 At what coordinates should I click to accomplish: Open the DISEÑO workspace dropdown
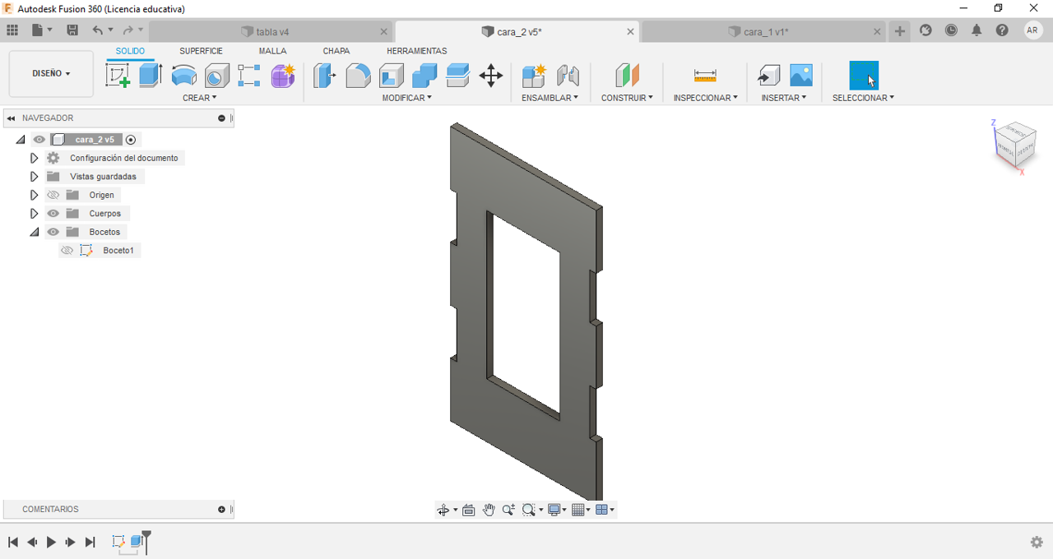click(51, 73)
